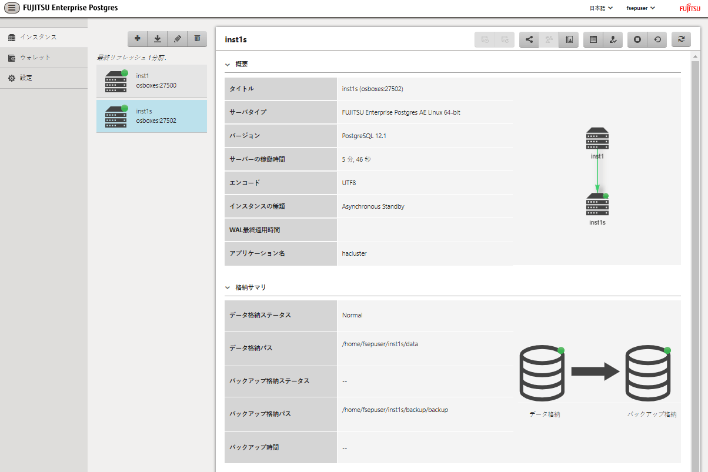This screenshot has width=708, height=472.
Task: Click the add instance plus button
Action: click(138, 39)
